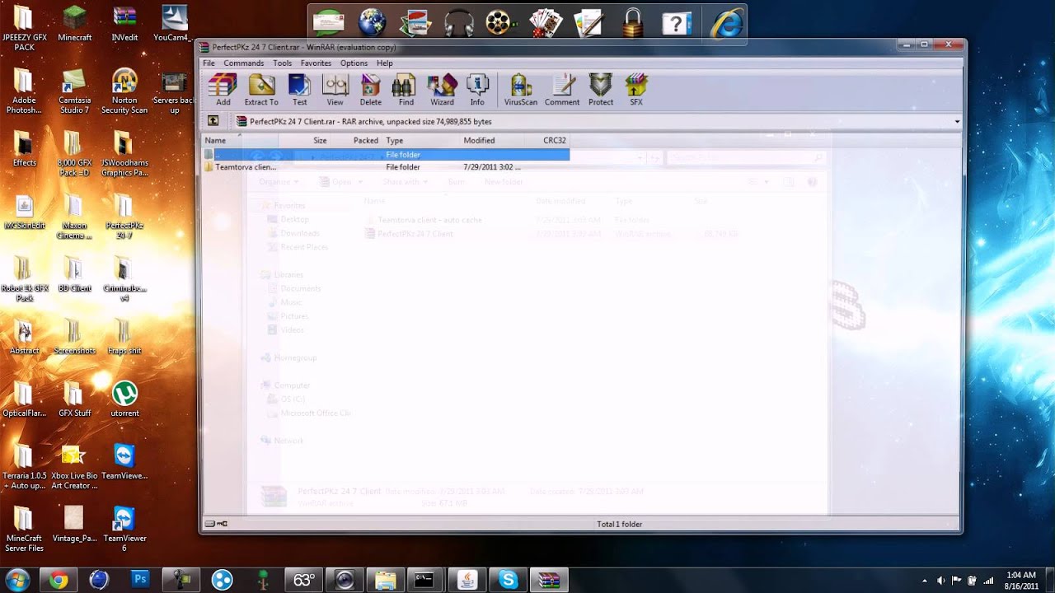
Task: Switch to Chrome in the taskbar
Action: (59, 580)
